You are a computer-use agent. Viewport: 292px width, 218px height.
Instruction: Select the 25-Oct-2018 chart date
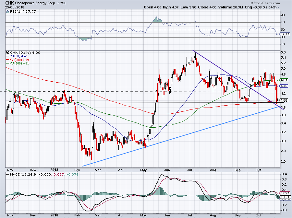(14, 7)
